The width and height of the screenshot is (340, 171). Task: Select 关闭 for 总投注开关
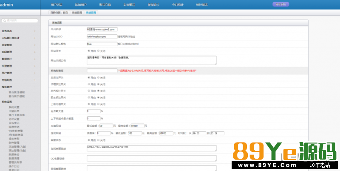tap(99, 78)
